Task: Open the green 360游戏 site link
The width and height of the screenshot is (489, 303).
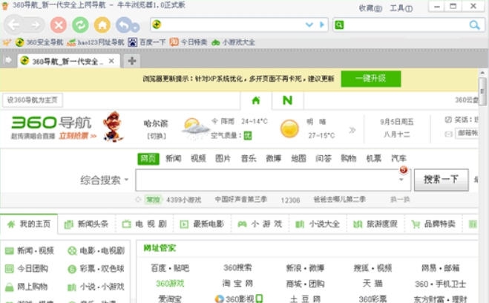Action: (x=170, y=284)
